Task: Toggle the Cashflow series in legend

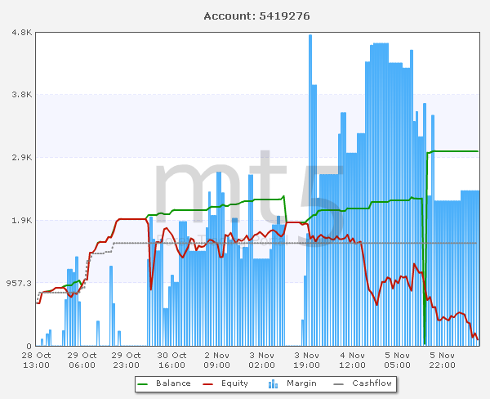Action: point(363,383)
